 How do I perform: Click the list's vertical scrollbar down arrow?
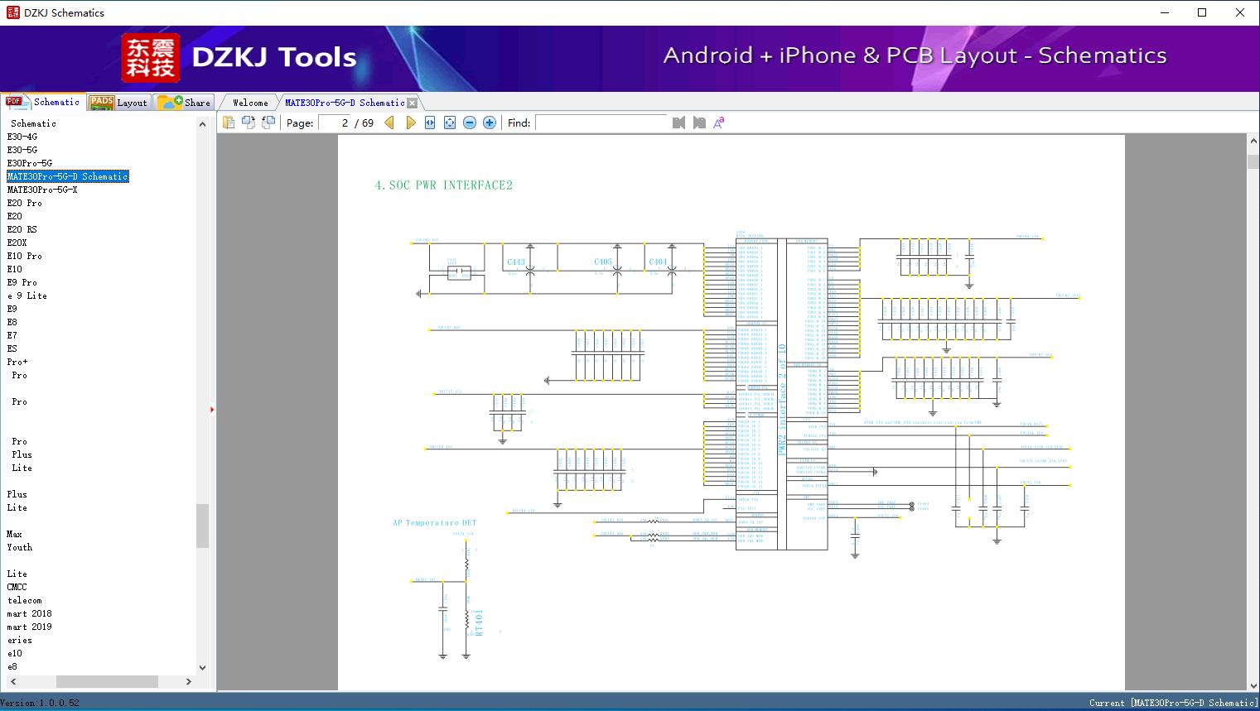tap(202, 667)
